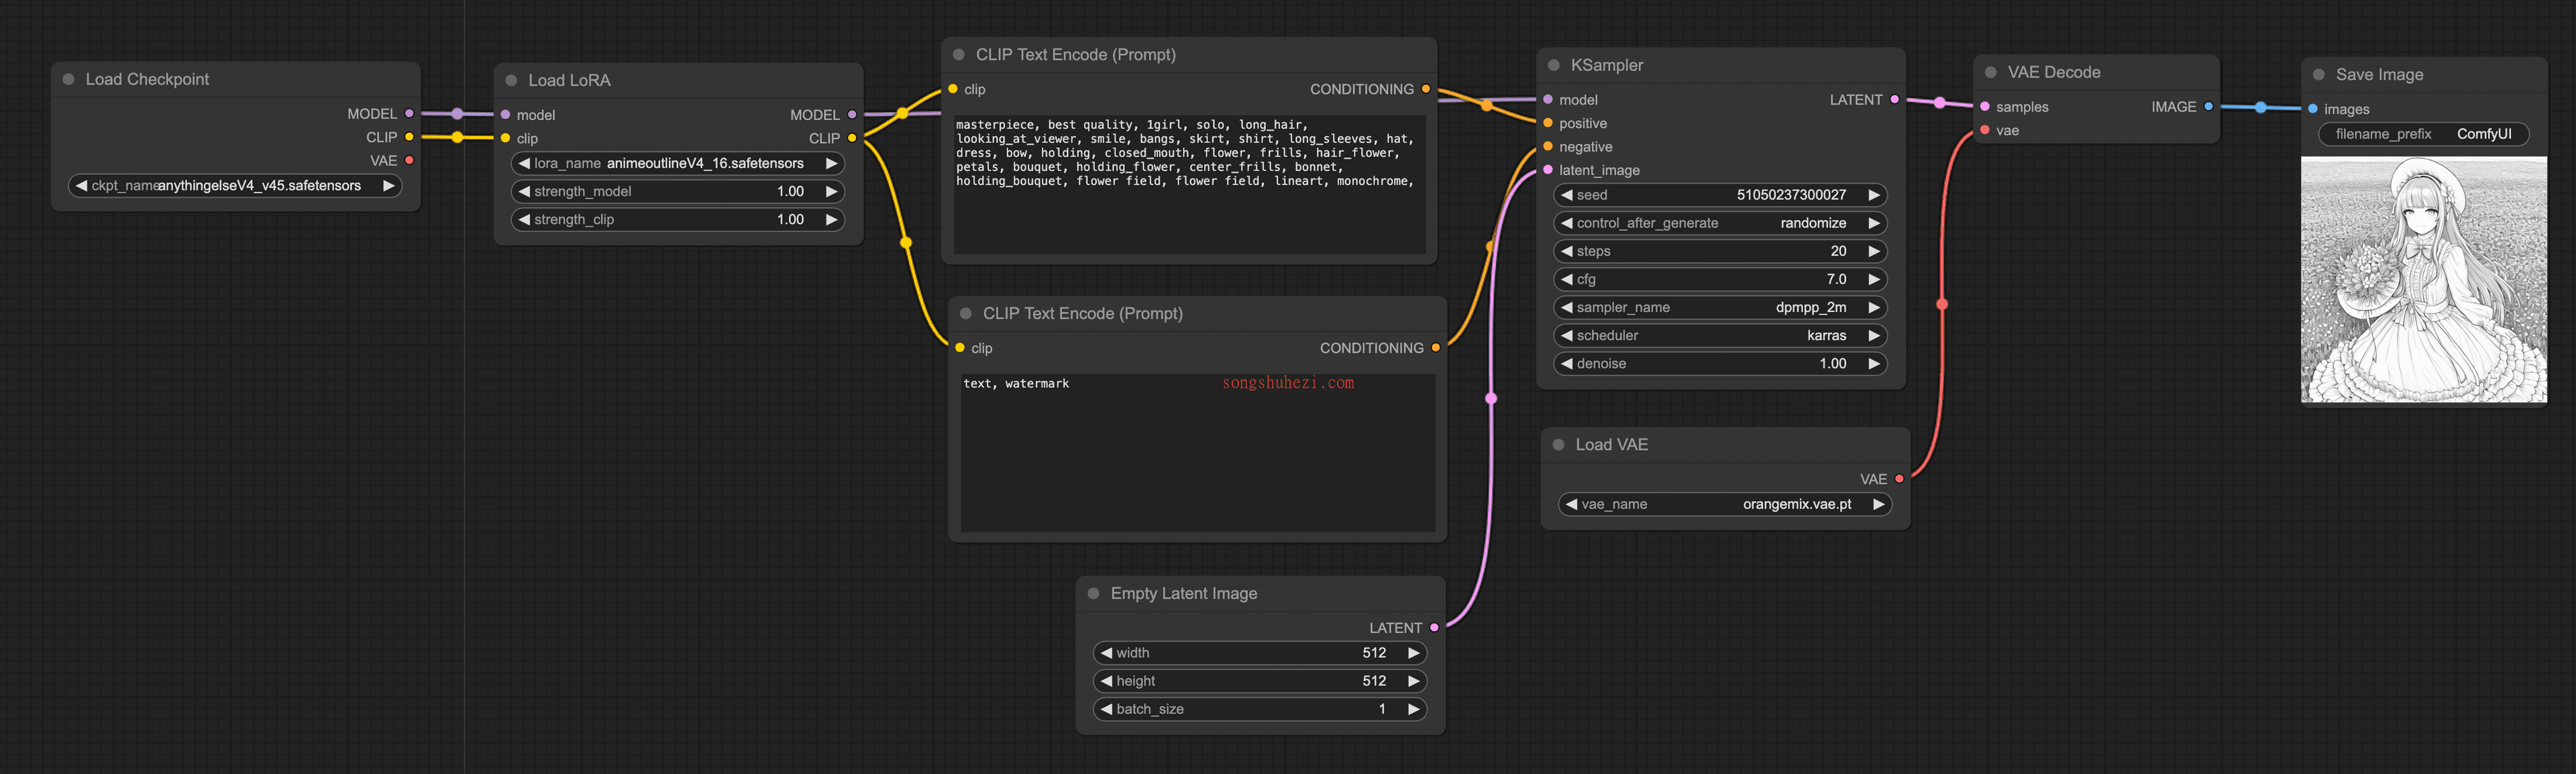
Task: Click the vae input socket on VAE Decode
Action: coord(1985,130)
